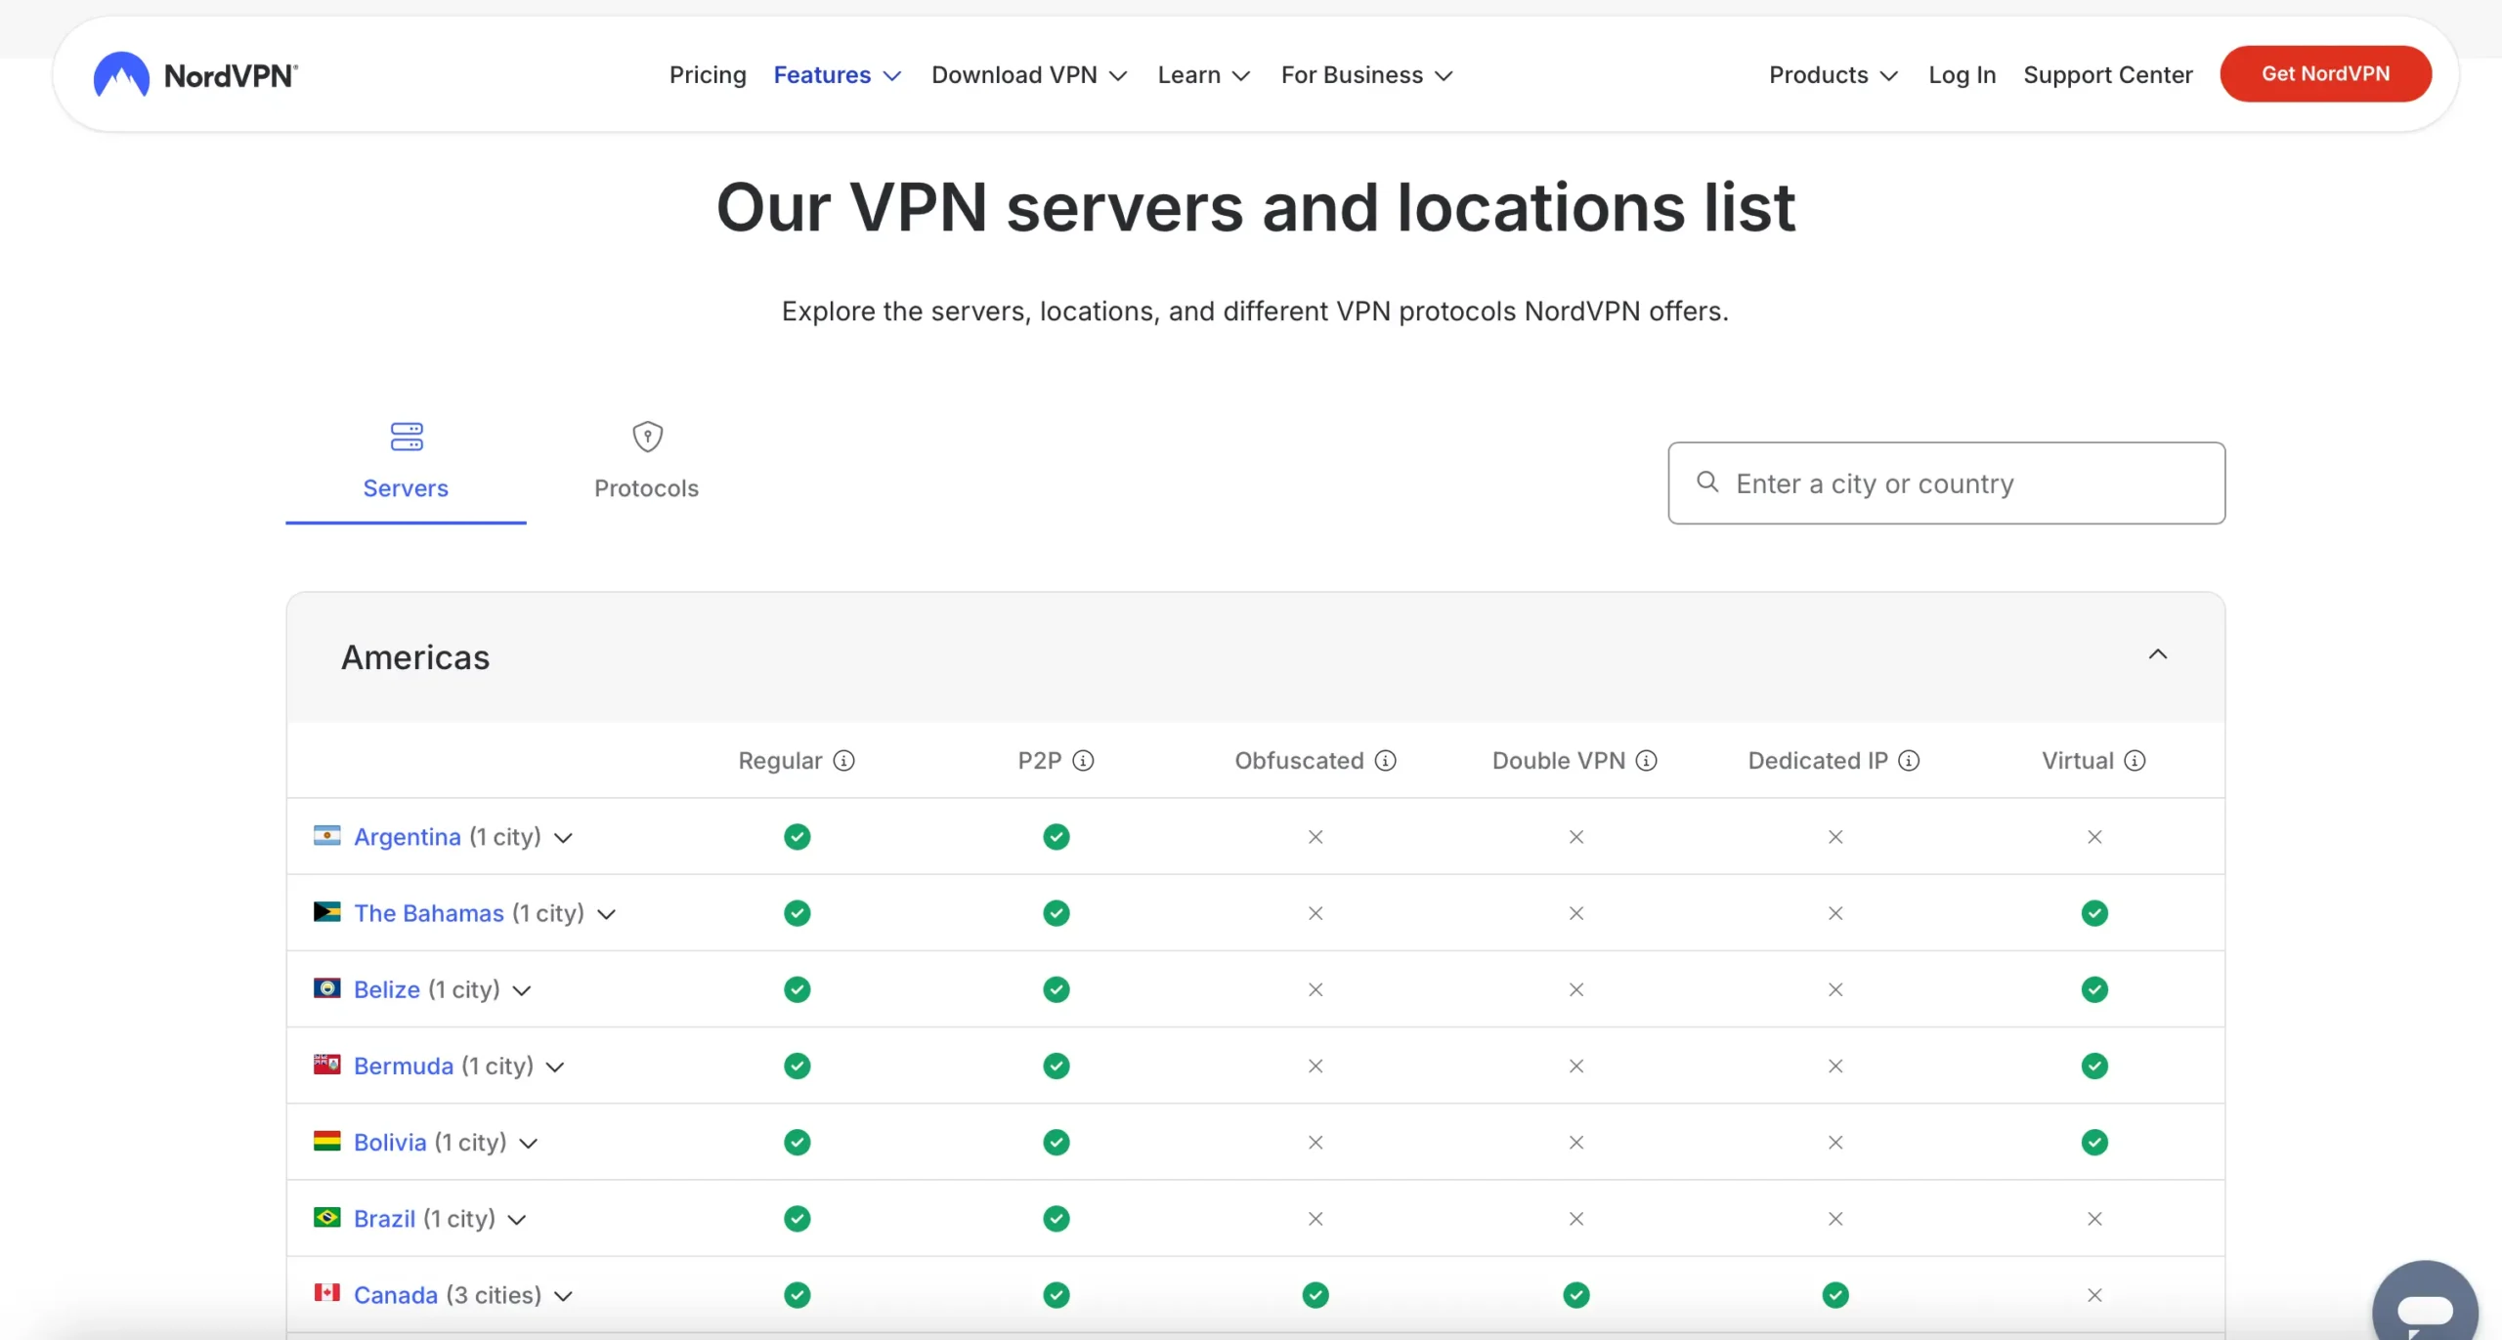2502x1340 pixels.
Task: Click the Bolivia flag icon
Action: (x=326, y=1141)
